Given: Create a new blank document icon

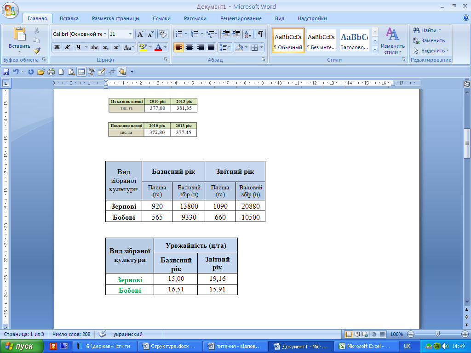Looking at the screenshot, I should tap(61, 72).
